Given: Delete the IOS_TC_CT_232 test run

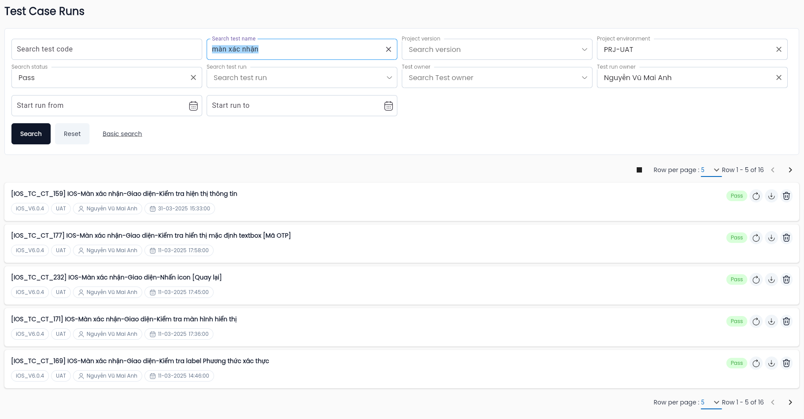Looking at the screenshot, I should click(x=786, y=280).
